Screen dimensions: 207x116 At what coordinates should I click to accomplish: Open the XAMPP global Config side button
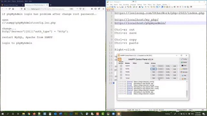184,59
